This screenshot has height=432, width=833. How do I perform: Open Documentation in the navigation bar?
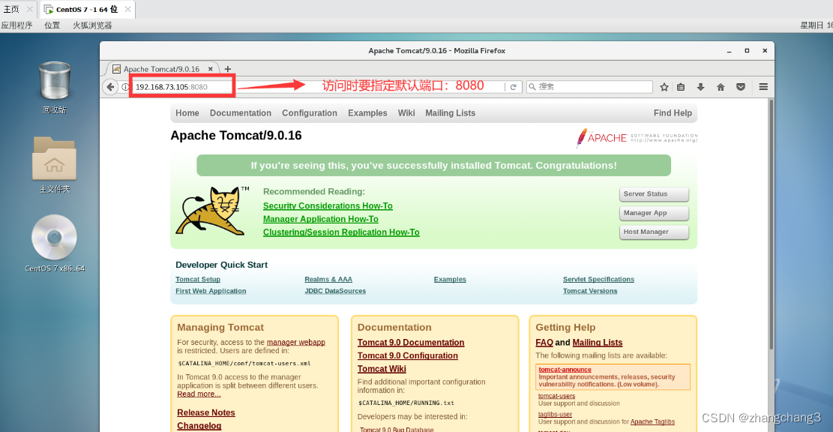pos(240,113)
